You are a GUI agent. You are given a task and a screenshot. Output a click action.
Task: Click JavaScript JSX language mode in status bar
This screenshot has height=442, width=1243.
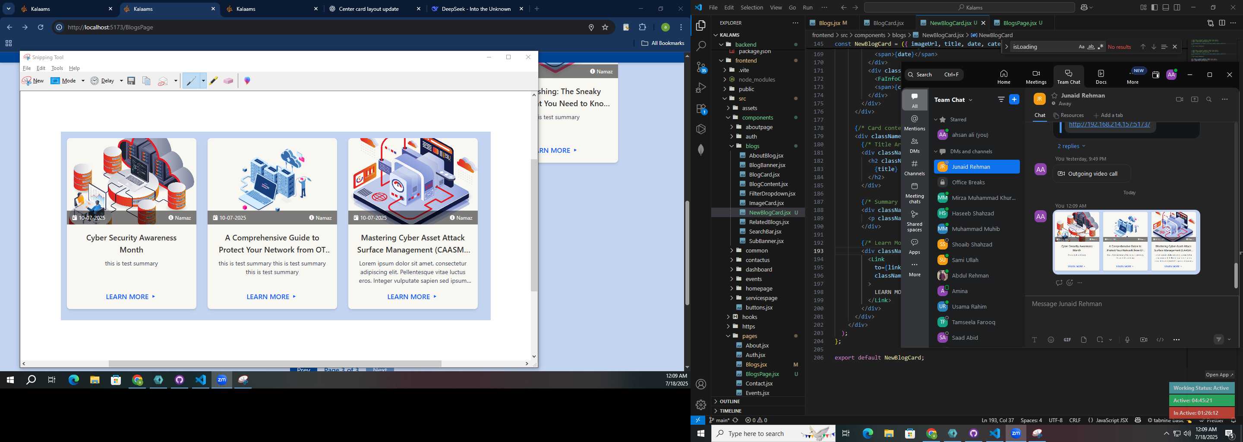(x=1107, y=420)
